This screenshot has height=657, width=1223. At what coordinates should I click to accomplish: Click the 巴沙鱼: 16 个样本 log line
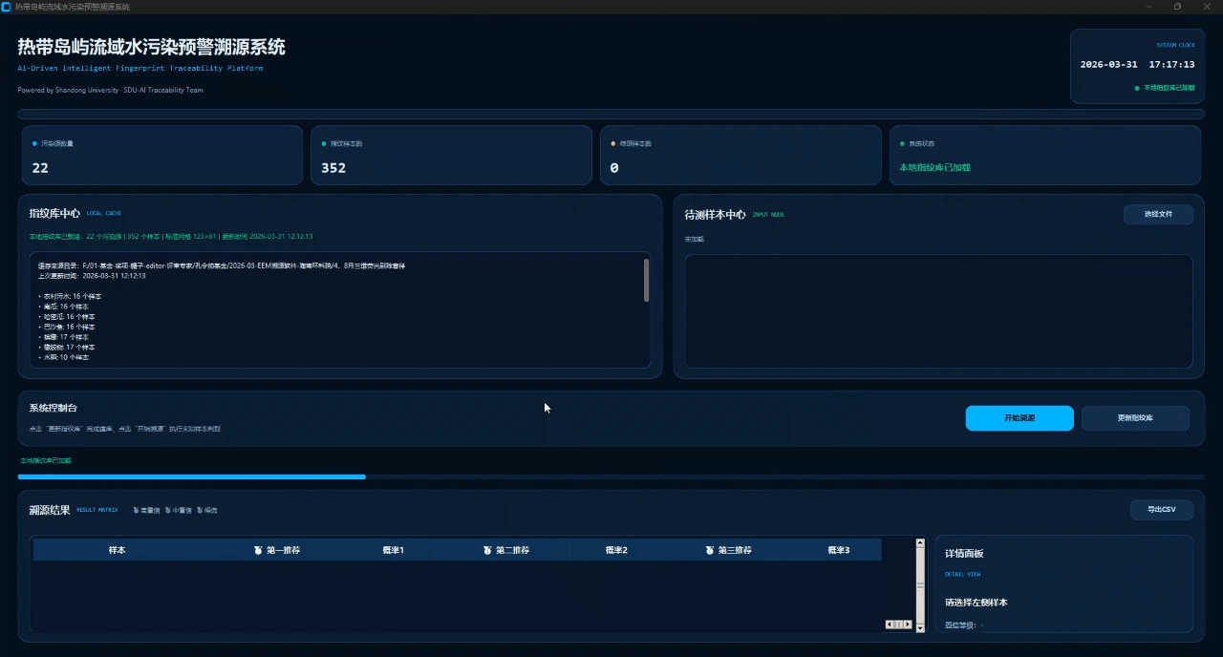pos(66,327)
